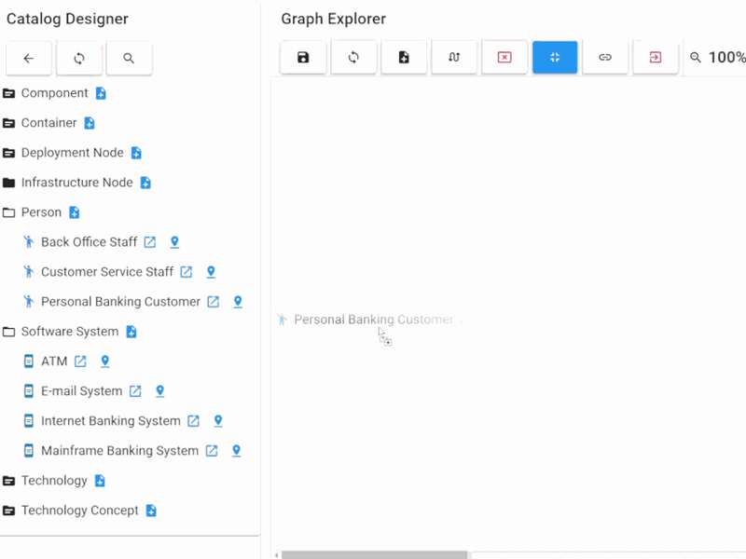Refresh the graph view
The height and width of the screenshot is (559, 746).
pos(353,57)
